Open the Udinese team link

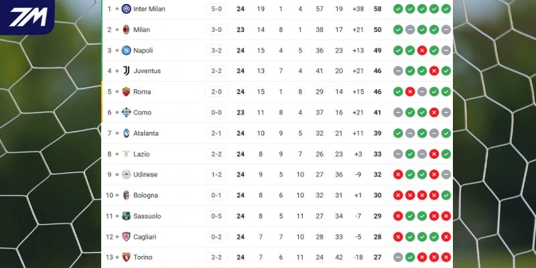[x=145, y=174]
